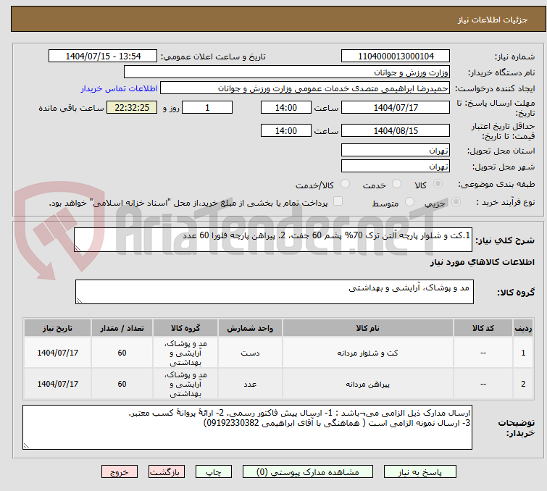The image size is (547, 491).
Task: Click resize handle of need description box
Action: coord(78,248)
